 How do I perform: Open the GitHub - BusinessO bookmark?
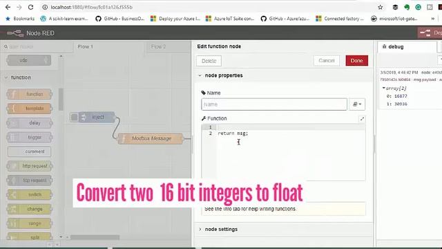coord(120,19)
